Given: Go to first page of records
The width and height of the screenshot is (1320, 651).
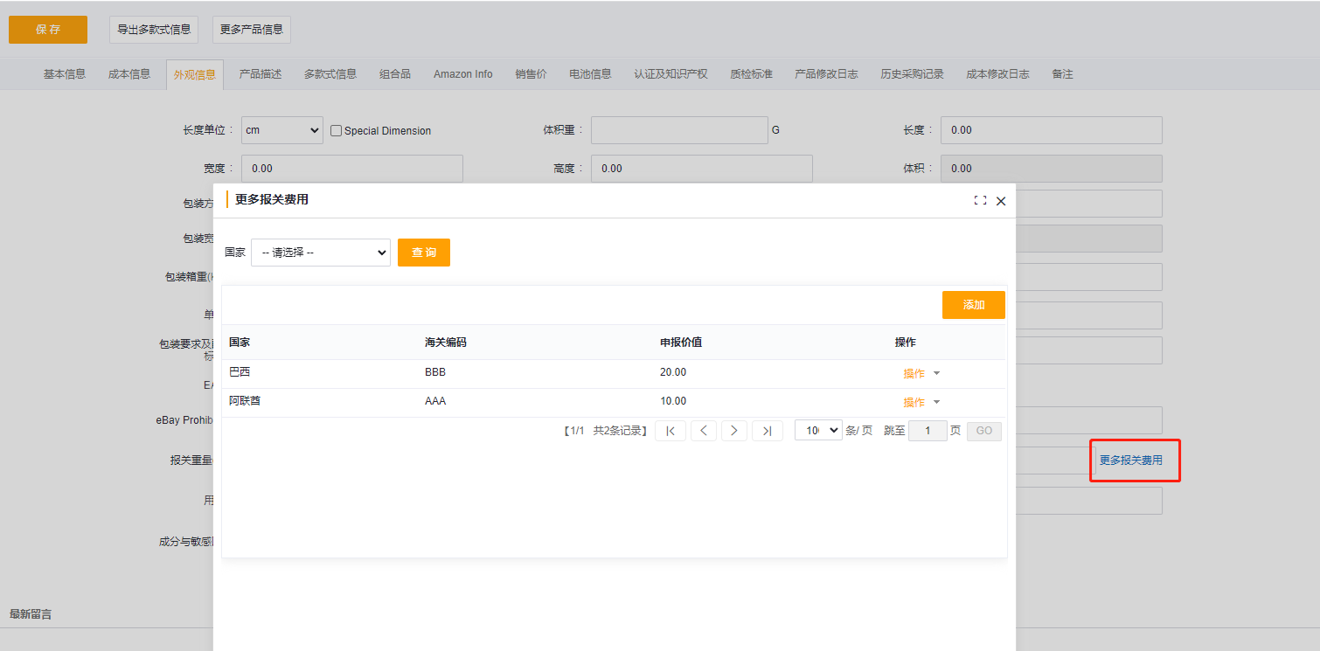Looking at the screenshot, I should [670, 431].
